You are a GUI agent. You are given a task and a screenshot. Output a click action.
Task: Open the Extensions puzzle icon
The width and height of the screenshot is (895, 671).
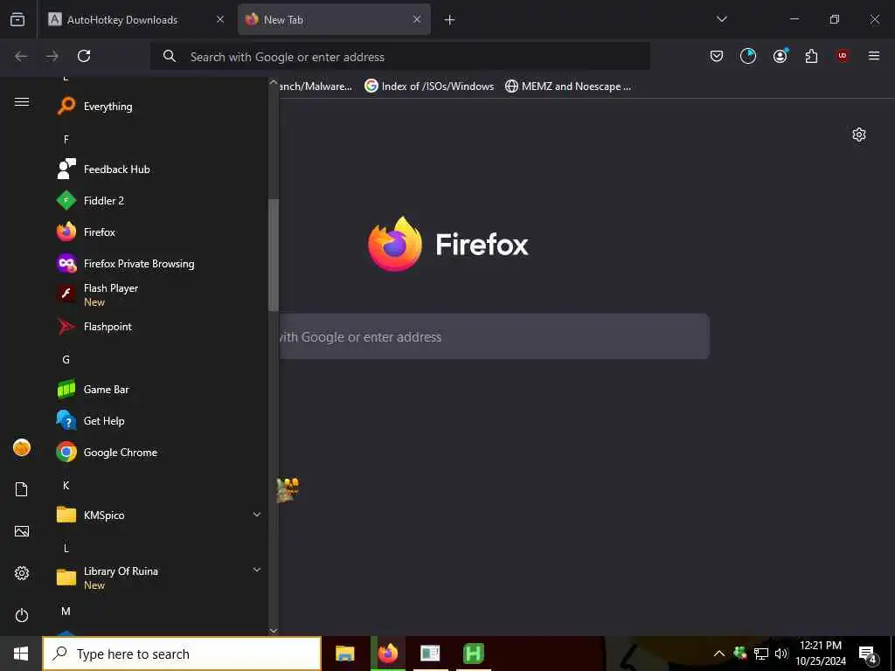coord(811,56)
